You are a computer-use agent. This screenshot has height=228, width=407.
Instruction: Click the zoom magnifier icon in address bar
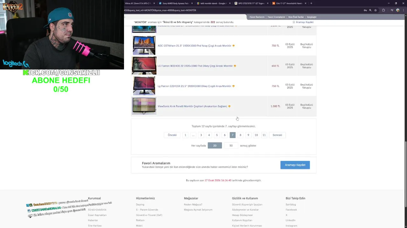[370, 10]
